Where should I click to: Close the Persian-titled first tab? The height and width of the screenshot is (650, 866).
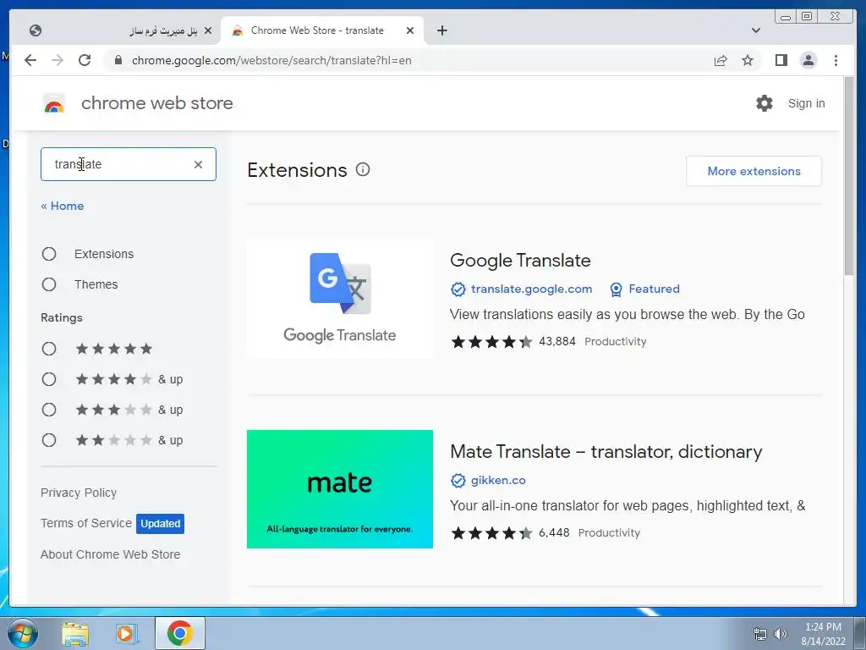(208, 30)
